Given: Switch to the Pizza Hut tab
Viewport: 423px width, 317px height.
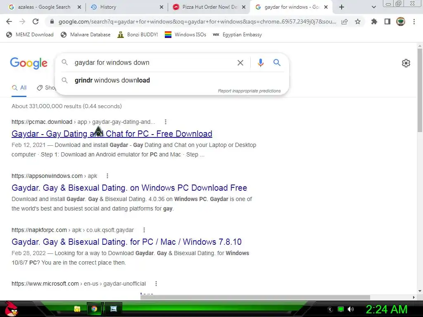Looking at the screenshot, I should click(209, 7).
